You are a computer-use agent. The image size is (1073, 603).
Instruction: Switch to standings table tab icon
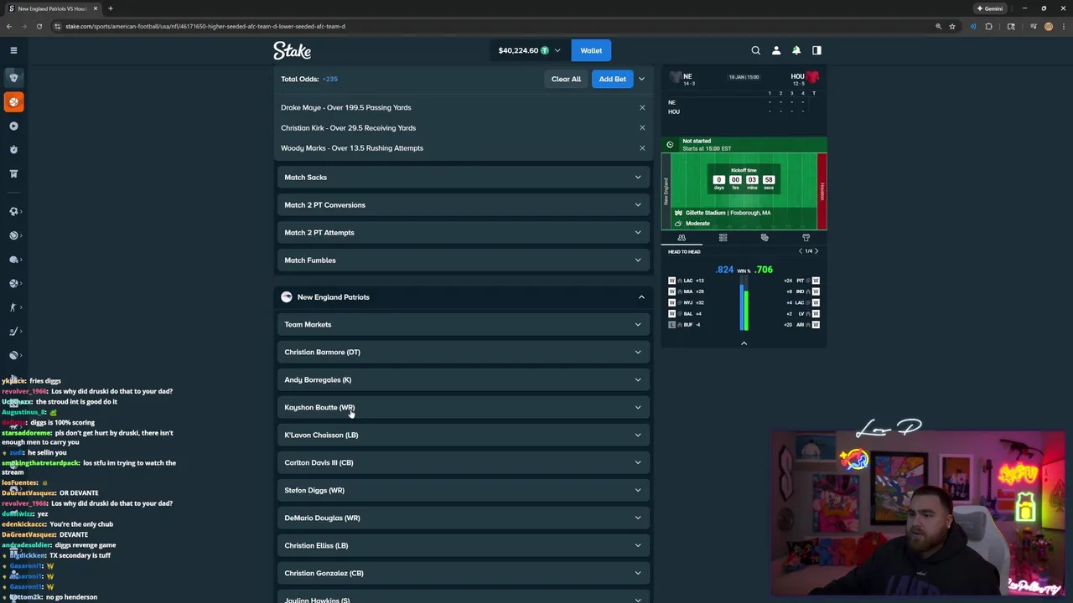[723, 238]
